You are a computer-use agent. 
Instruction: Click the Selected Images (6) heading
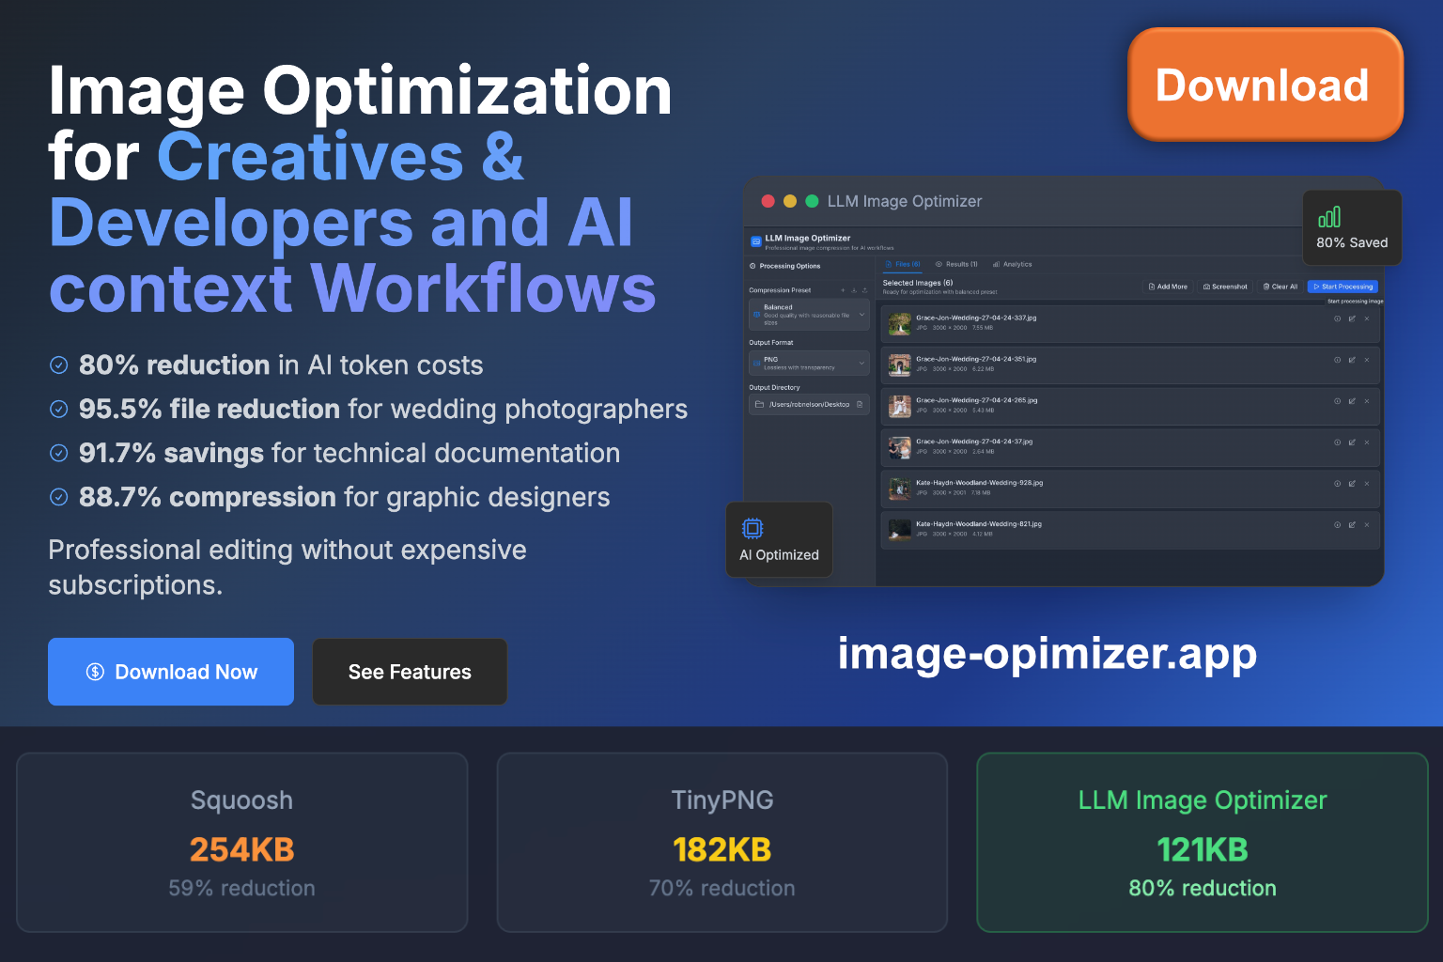click(x=918, y=283)
